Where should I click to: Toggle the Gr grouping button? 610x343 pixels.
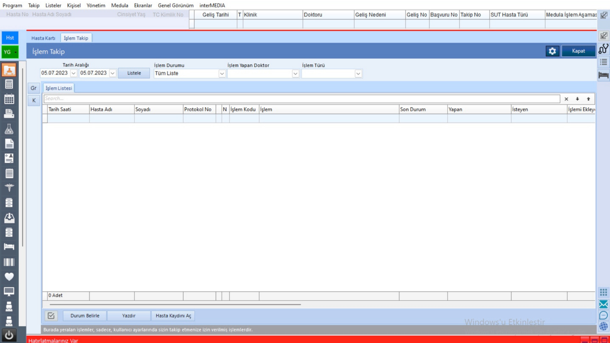point(34,88)
